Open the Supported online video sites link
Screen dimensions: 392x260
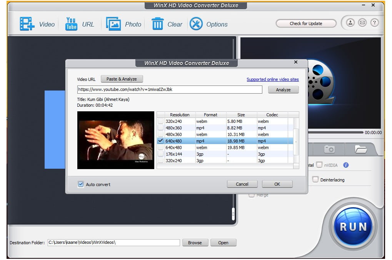click(272, 79)
